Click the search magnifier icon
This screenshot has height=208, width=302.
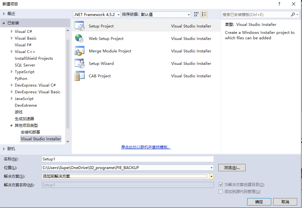point(293,14)
